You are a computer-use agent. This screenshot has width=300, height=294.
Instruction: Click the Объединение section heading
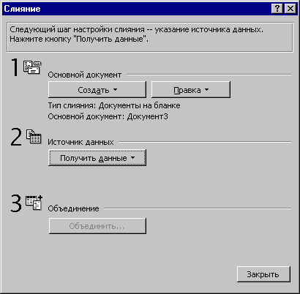[73, 208]
